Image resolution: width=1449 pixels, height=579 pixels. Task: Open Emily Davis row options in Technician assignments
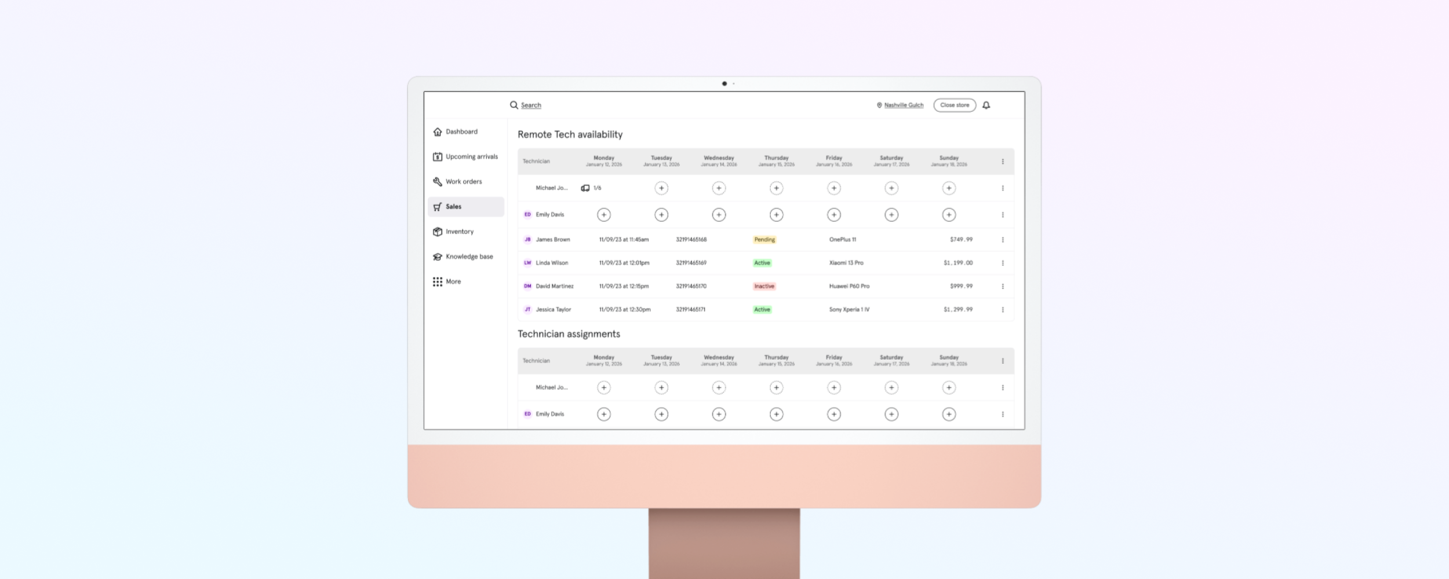point(1003,414)
